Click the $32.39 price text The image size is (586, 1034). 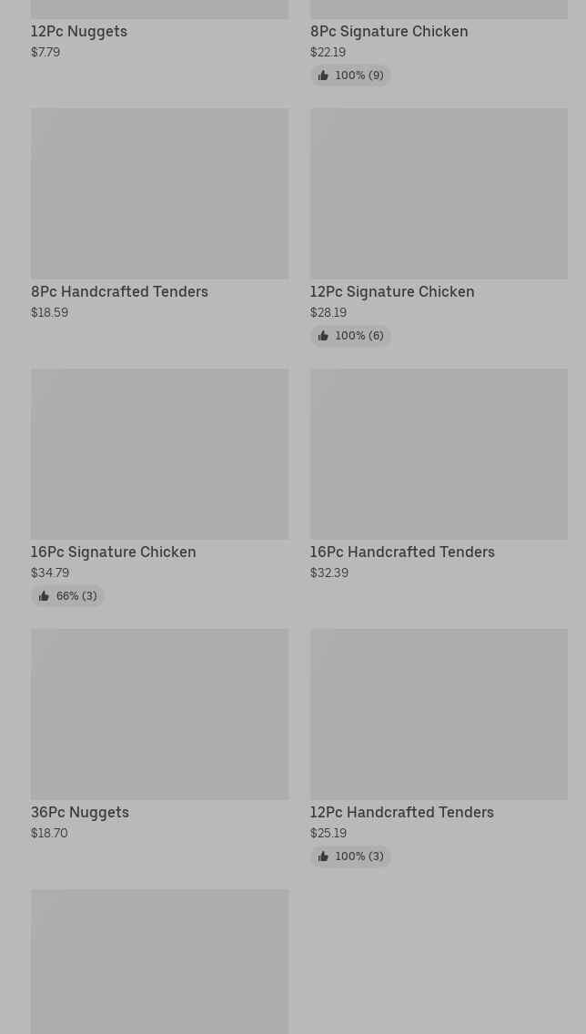click(328, 573)
